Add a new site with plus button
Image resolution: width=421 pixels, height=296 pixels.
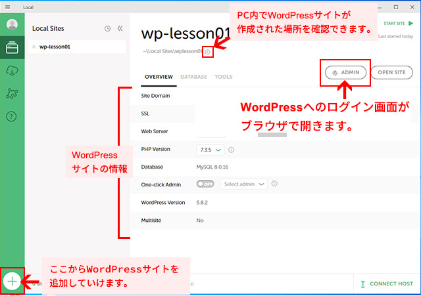click(x=12, y=282)
